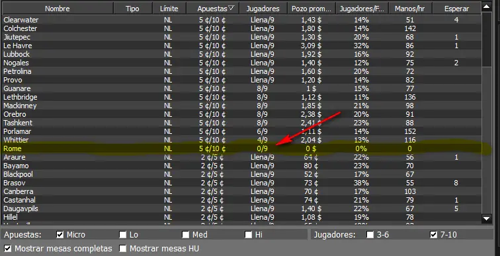Click the 0/9 players cell for Rome
This screenshot has width=500, height=256.
pyautogui.click(x=262, y=148)
